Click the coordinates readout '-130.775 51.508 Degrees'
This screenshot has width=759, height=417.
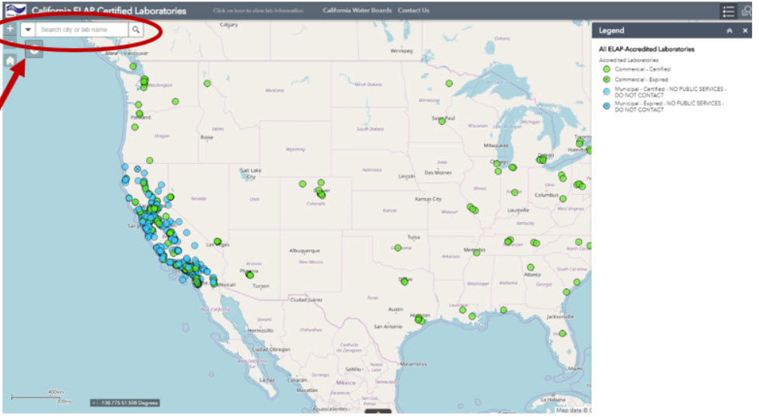125,402
